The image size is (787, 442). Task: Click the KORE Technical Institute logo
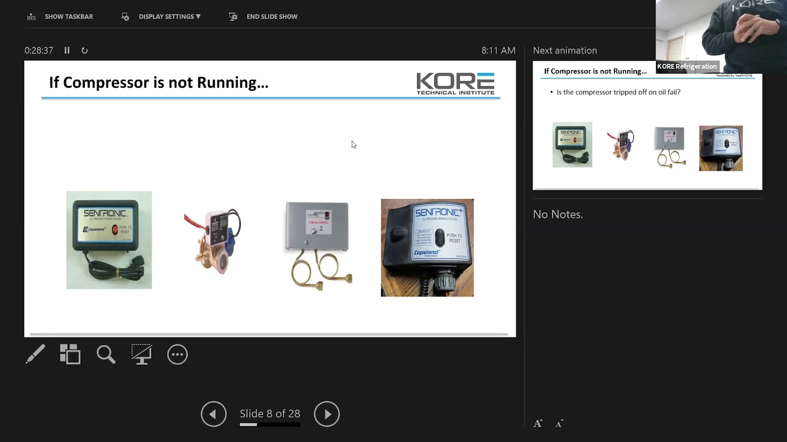click(x=455, y=83)
